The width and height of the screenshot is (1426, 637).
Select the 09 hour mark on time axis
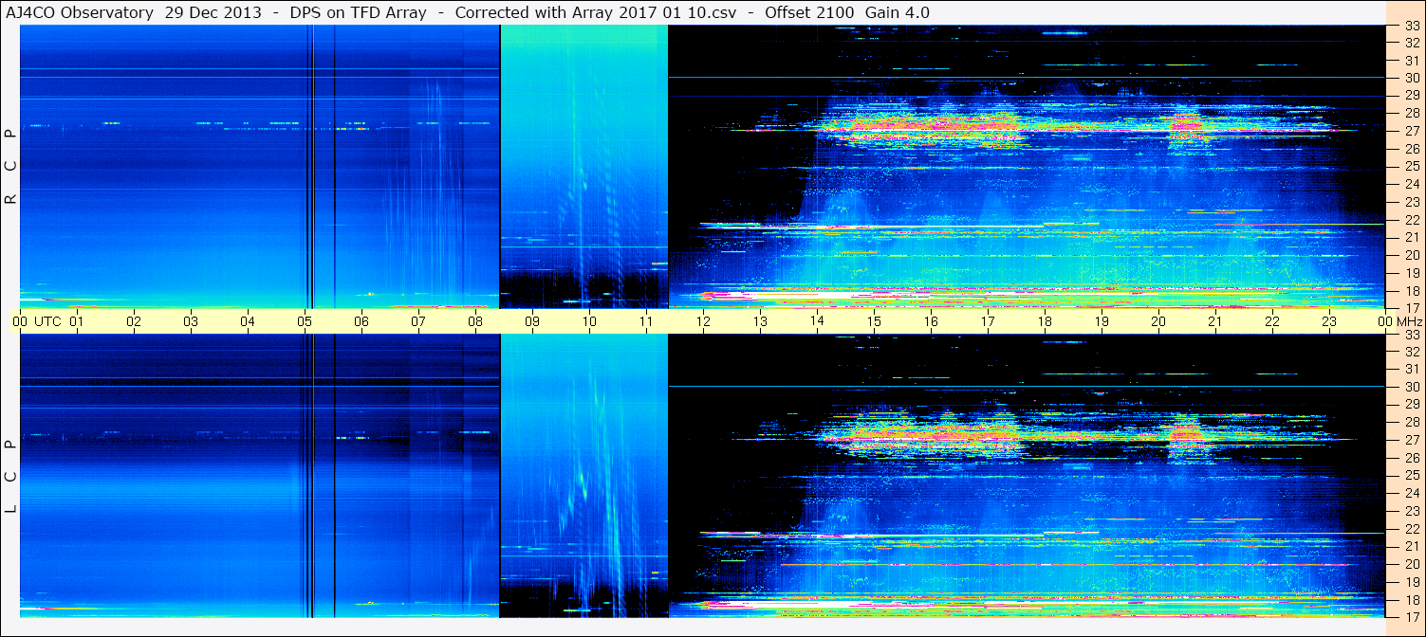[x=532, y=321]
